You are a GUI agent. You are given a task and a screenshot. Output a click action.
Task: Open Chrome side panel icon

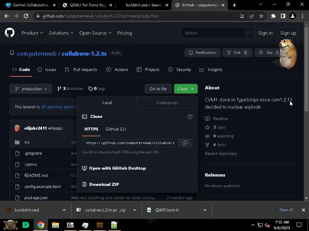[x=283, y=16]
